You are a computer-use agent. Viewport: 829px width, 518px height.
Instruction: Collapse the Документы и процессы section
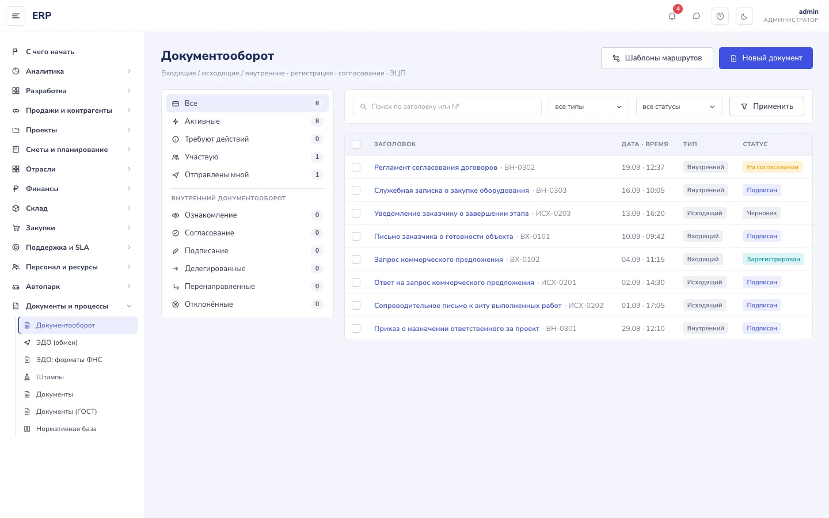[71, 306]
